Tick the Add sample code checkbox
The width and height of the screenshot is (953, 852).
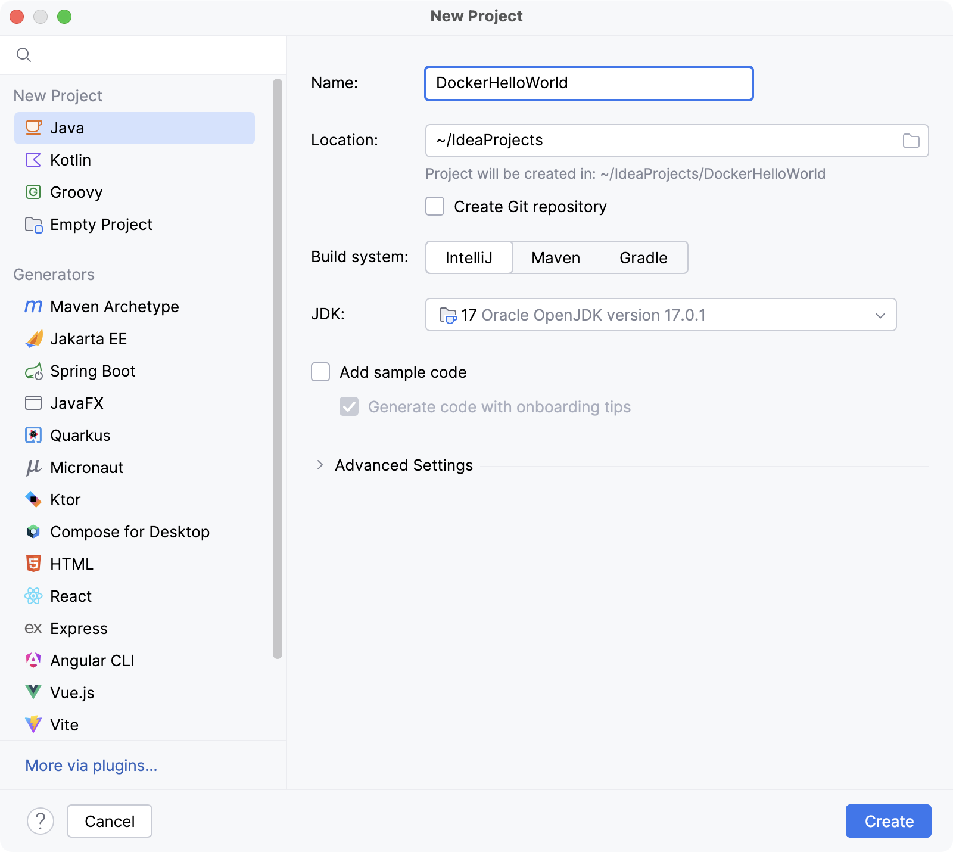pyautogui.click(x=320, y=372)
